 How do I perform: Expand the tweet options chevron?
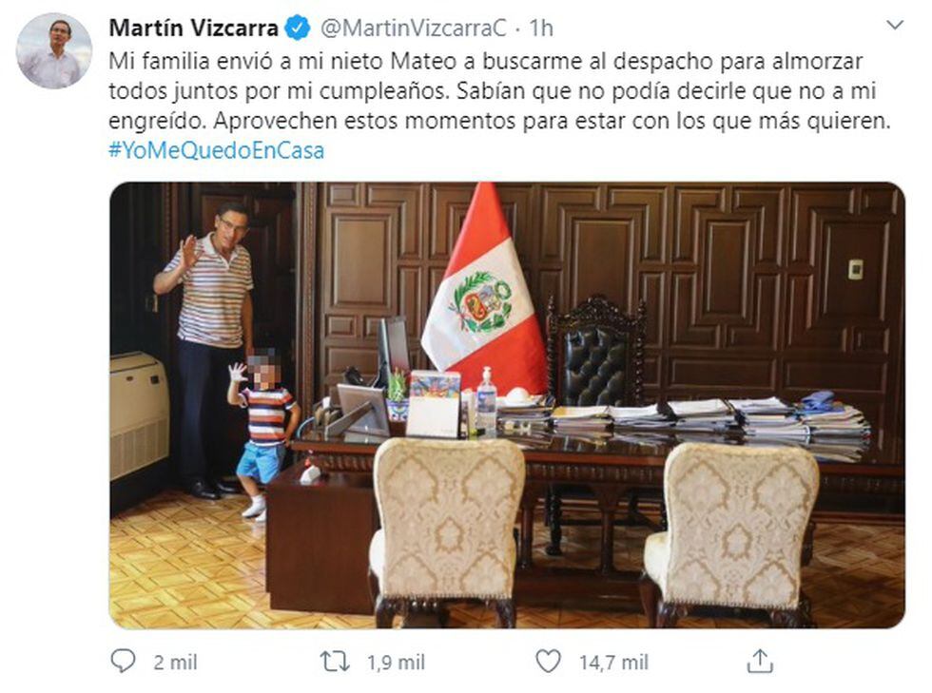click(895, 25)
